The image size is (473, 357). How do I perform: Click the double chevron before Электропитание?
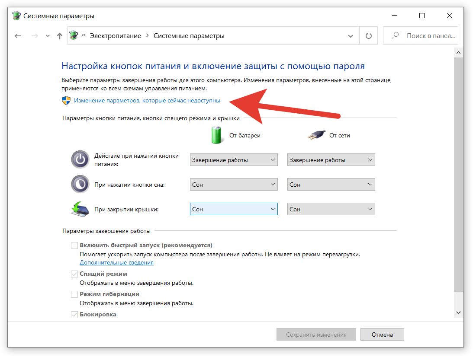84,35
